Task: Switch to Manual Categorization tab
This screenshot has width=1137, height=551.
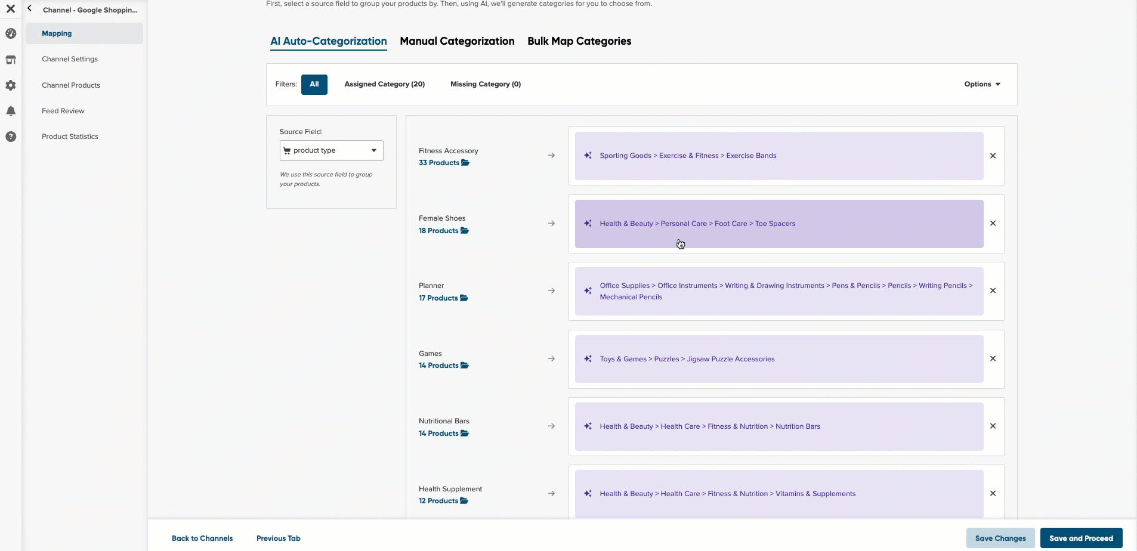Action: pyautogui.click(x=457, y=41)
